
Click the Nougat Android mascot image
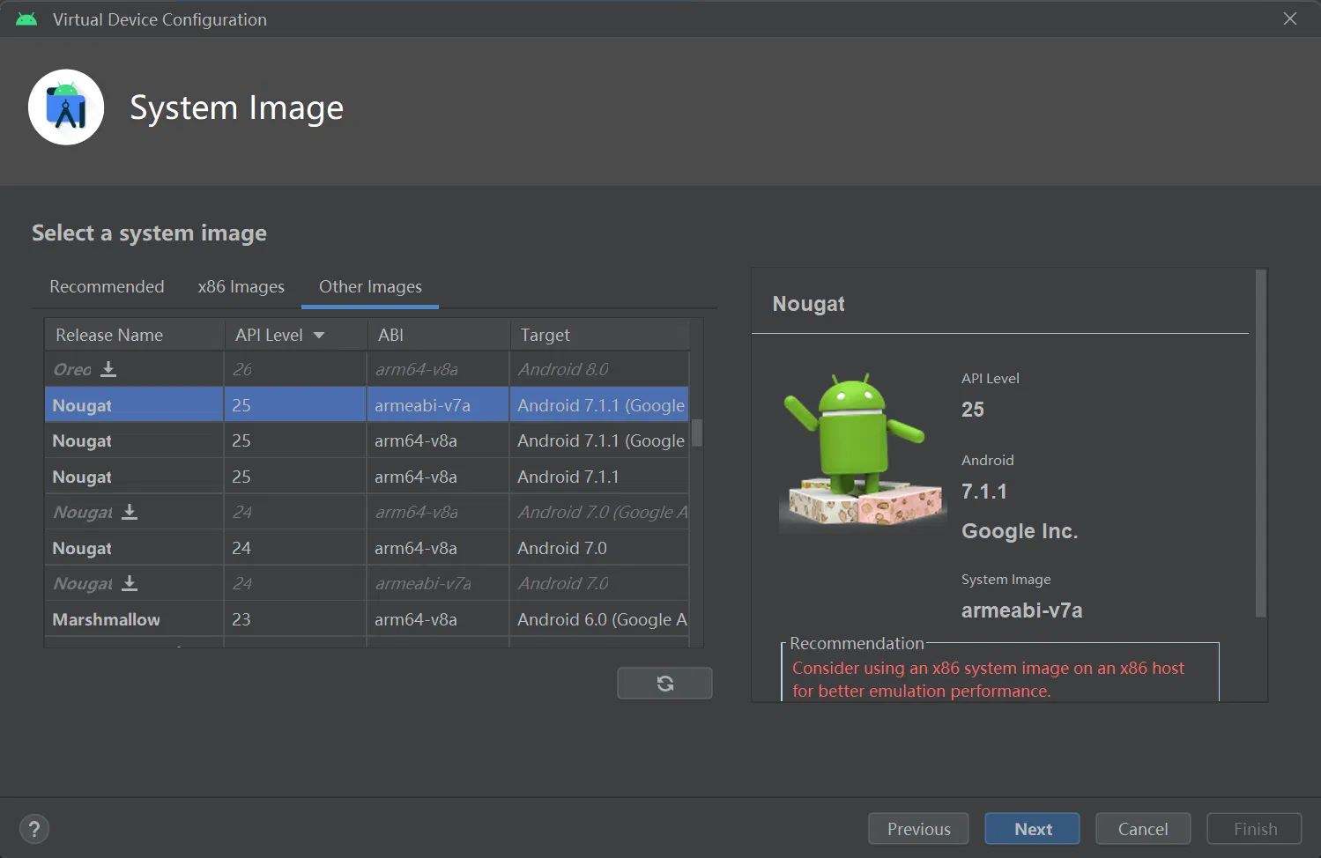863,453
